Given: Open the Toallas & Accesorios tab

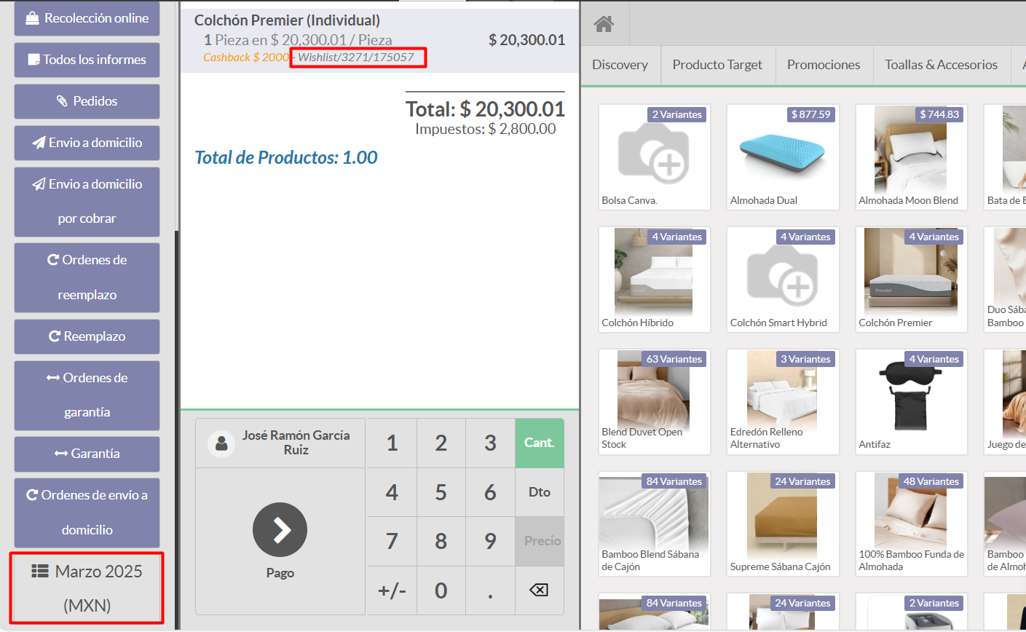Looking at the screenshot, I should pyautogui.click(x=941, y=65).
